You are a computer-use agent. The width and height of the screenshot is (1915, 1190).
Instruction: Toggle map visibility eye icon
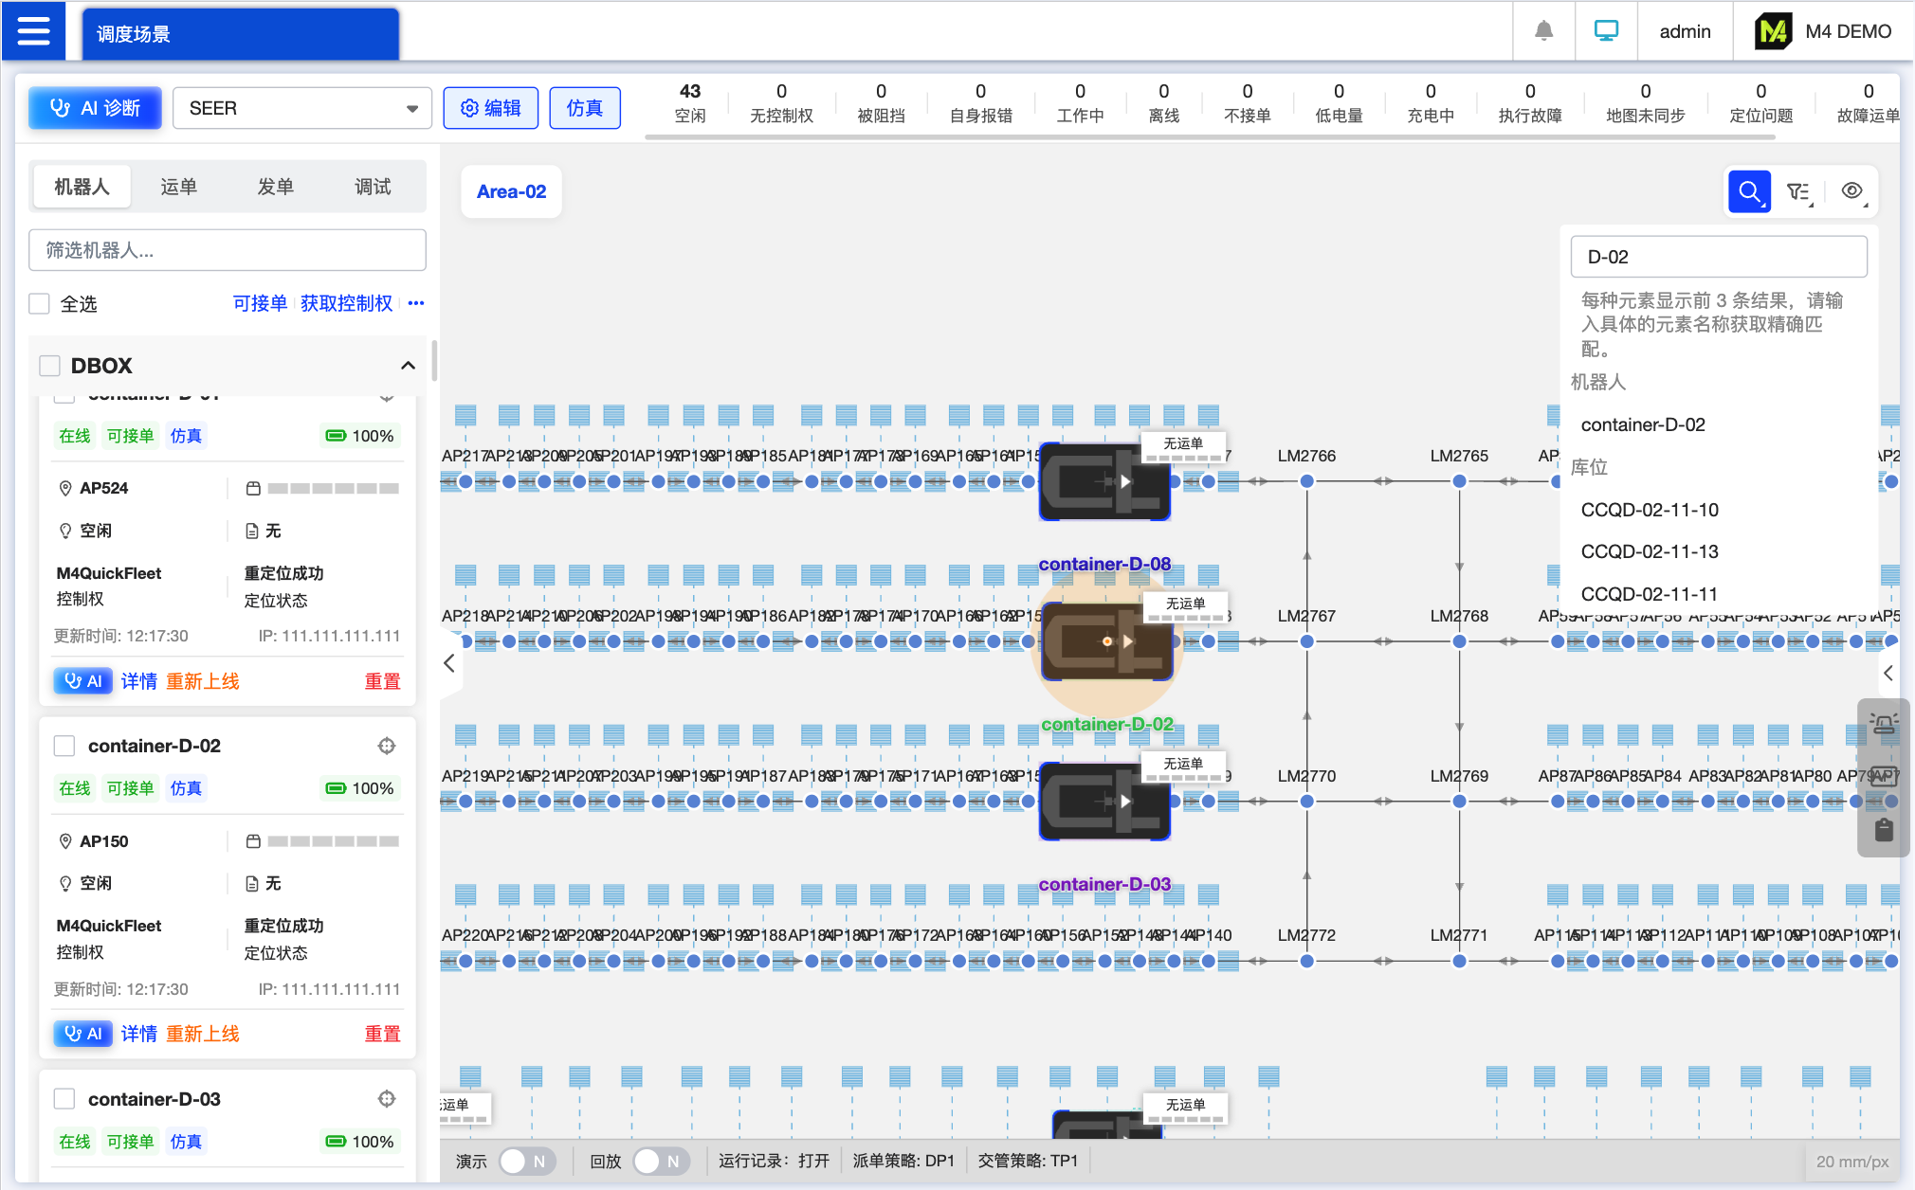pyautogui.click(x=1851, y=191)
